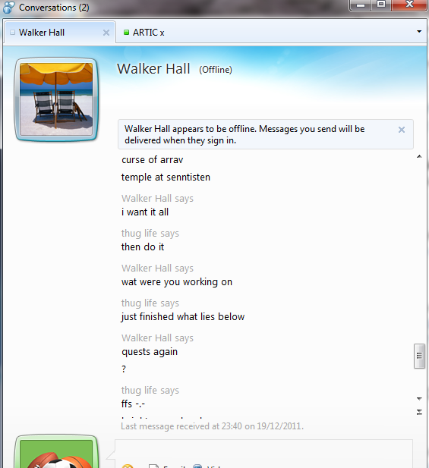Open the emoticon picker icon

[x=128, y=466]
